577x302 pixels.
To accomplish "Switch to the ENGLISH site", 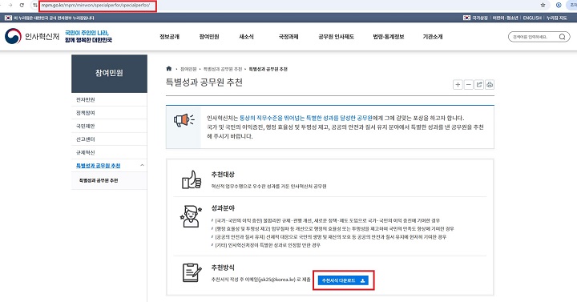I will [532, 18].
